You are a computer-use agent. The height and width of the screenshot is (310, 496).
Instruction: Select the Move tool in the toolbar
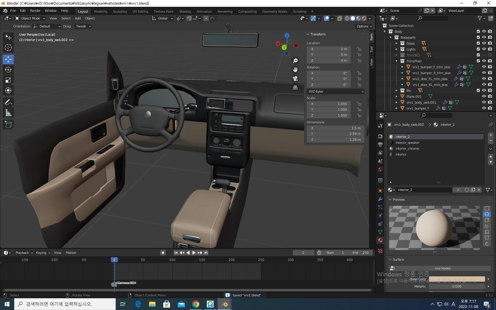(x=8, y=59)
